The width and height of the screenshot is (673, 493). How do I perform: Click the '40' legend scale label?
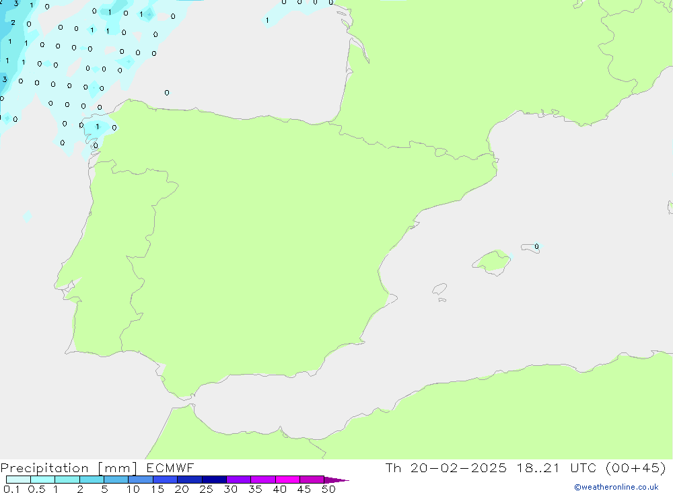coord(279,489)
